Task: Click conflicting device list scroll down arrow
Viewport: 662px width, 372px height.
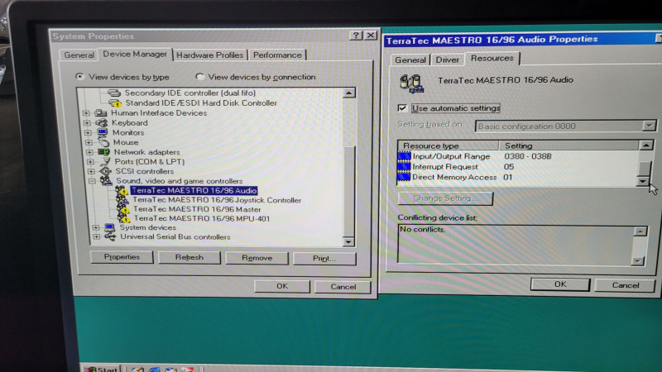Action: click(637, 261)
